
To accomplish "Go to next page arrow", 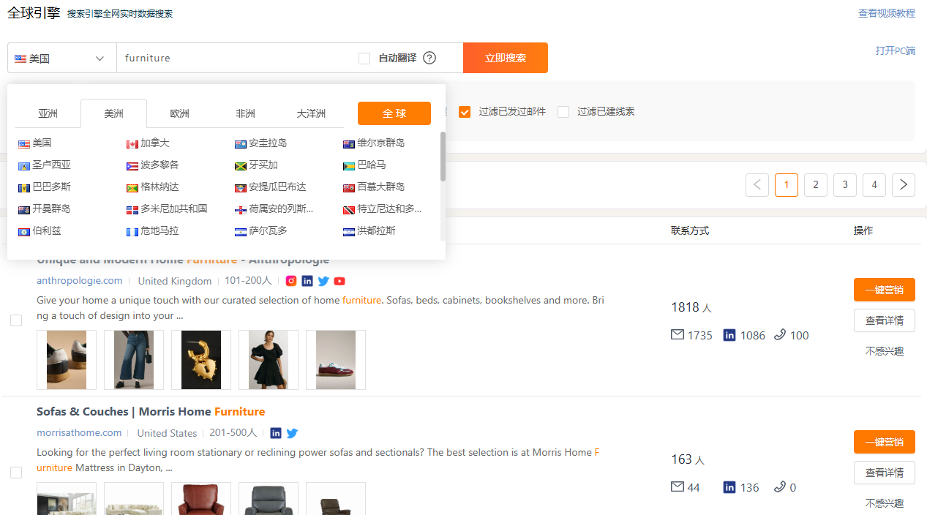I will click(x=904, y=185).
